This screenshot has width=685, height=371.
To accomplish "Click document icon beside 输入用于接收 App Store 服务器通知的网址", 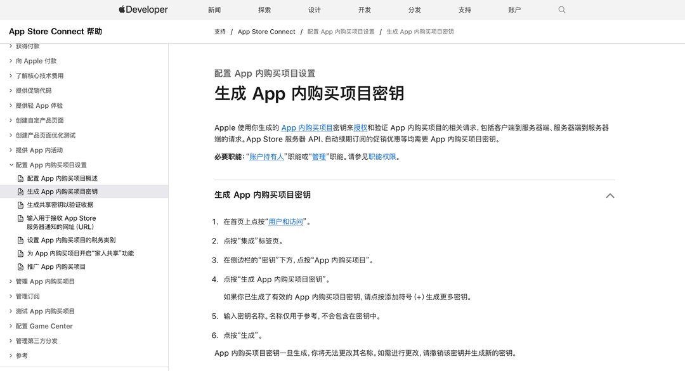I will (x=20, y=218).
